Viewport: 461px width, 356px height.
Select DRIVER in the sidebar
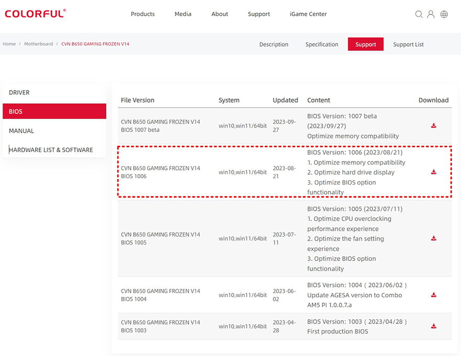coord(54,92)
